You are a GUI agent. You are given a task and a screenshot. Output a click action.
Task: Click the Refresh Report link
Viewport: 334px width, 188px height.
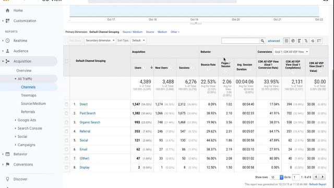pos(318,184)
